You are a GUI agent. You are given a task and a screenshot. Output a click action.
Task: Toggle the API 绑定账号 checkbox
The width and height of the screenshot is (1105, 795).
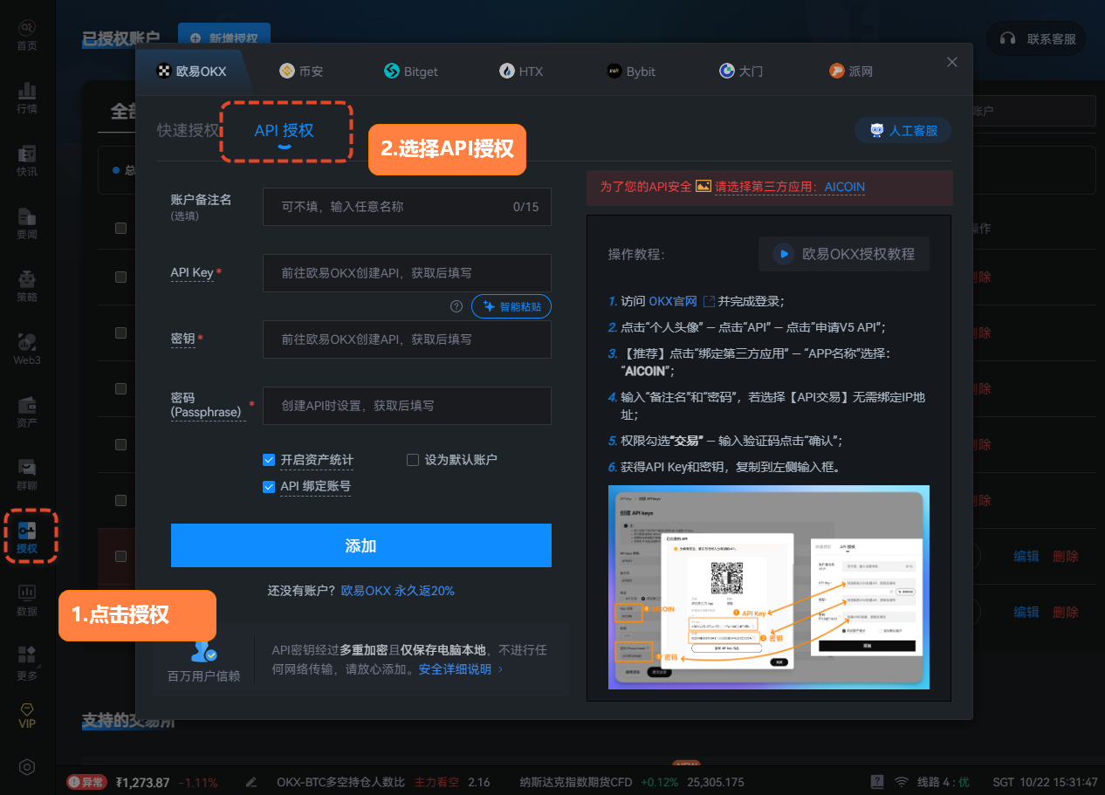click(269, 487)
